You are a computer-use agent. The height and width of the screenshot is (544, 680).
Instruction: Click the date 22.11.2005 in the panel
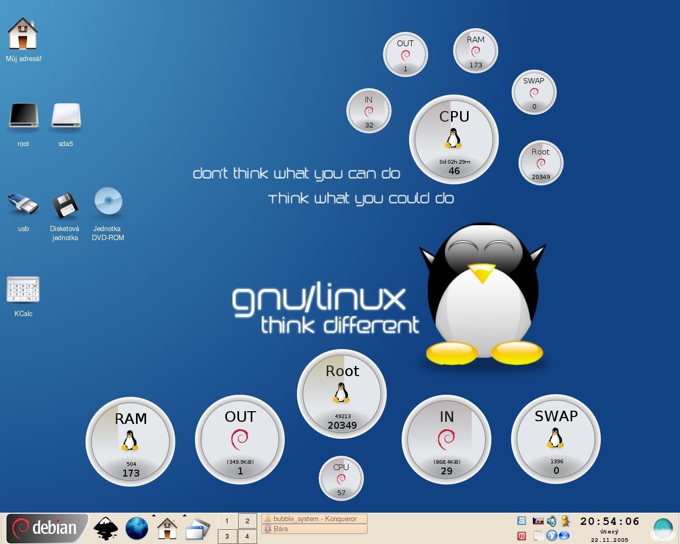pos(609,540)
